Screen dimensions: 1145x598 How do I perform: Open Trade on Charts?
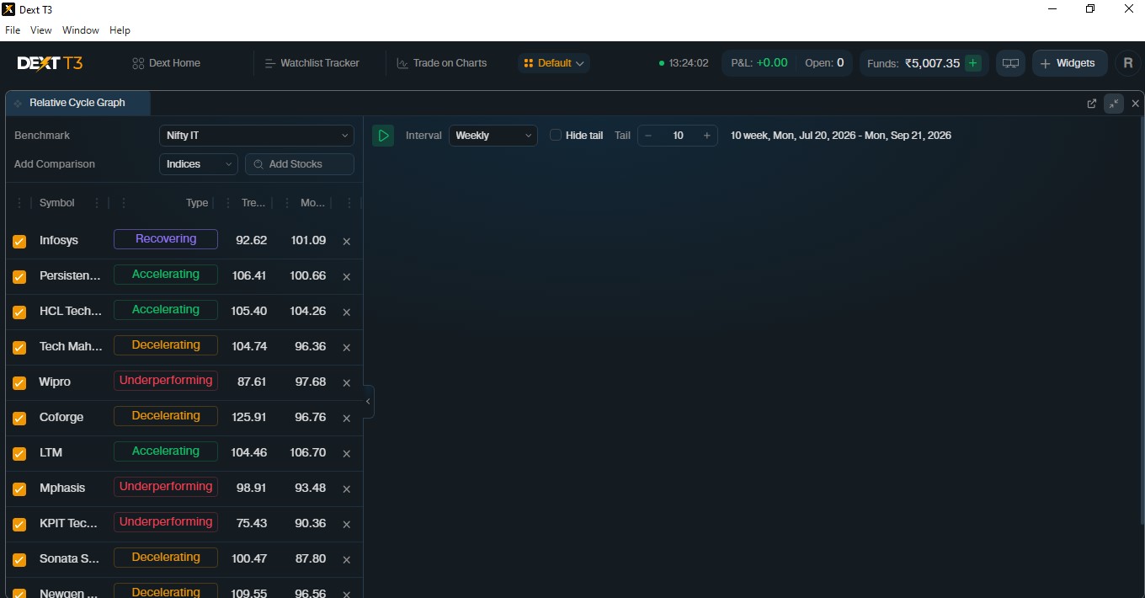coord(442,63)
